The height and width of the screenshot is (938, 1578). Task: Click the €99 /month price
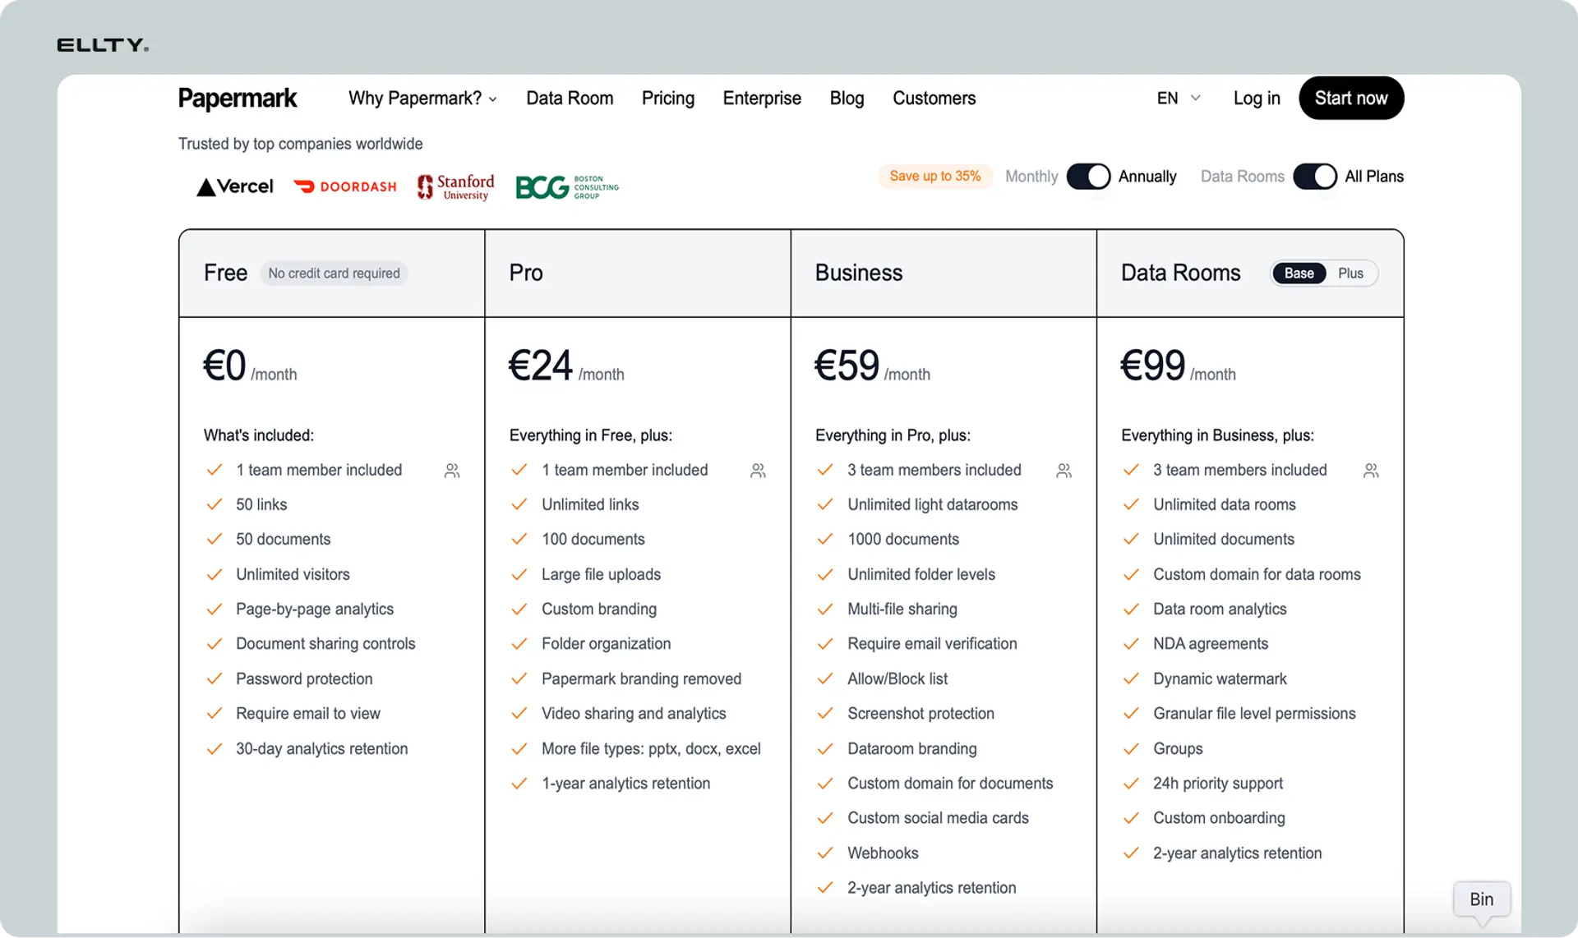(1178, 366)
